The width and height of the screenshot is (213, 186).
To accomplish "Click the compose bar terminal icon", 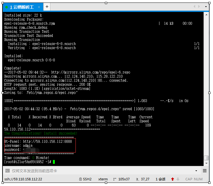I will coord(7,171).
